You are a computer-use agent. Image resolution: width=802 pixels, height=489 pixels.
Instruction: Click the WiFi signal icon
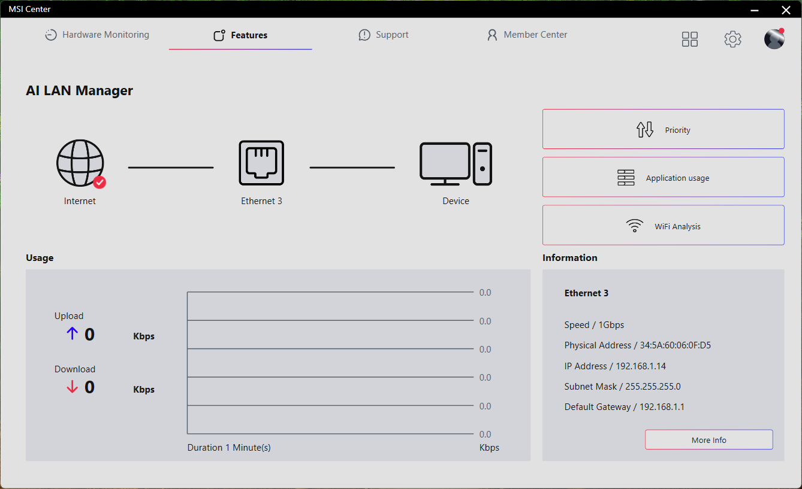tap(634, 226)
